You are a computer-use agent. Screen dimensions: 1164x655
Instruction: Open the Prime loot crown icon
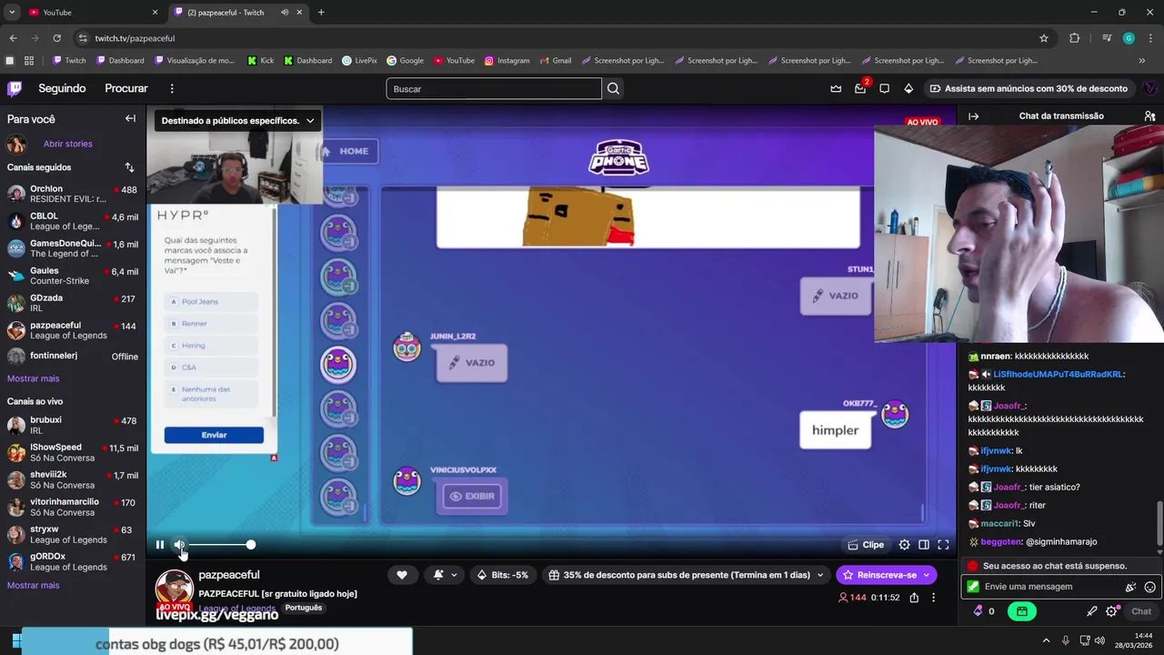836,88
